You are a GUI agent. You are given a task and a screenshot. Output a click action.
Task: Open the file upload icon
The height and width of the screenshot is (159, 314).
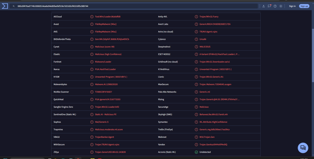click(263, 6)
